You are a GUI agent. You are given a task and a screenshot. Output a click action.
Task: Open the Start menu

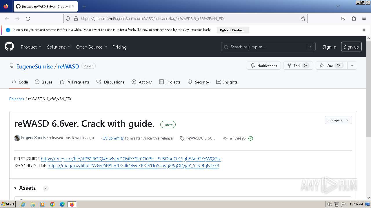point(8,204)
